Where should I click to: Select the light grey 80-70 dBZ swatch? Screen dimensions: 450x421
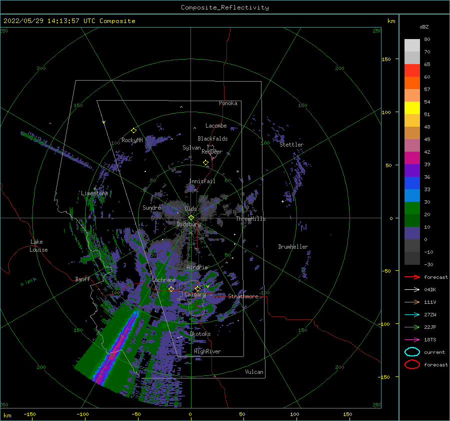[412, 46]
